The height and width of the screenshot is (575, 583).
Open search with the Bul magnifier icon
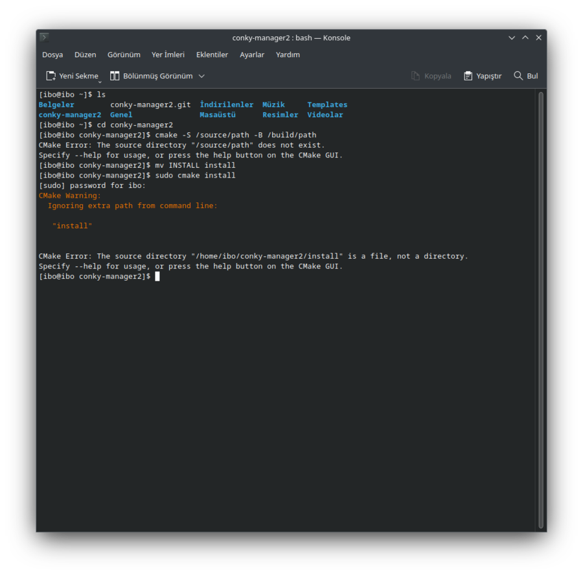(518, 76)
